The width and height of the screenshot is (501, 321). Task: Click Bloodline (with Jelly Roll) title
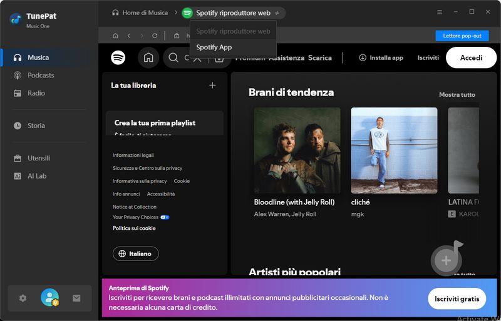[294, 202]
